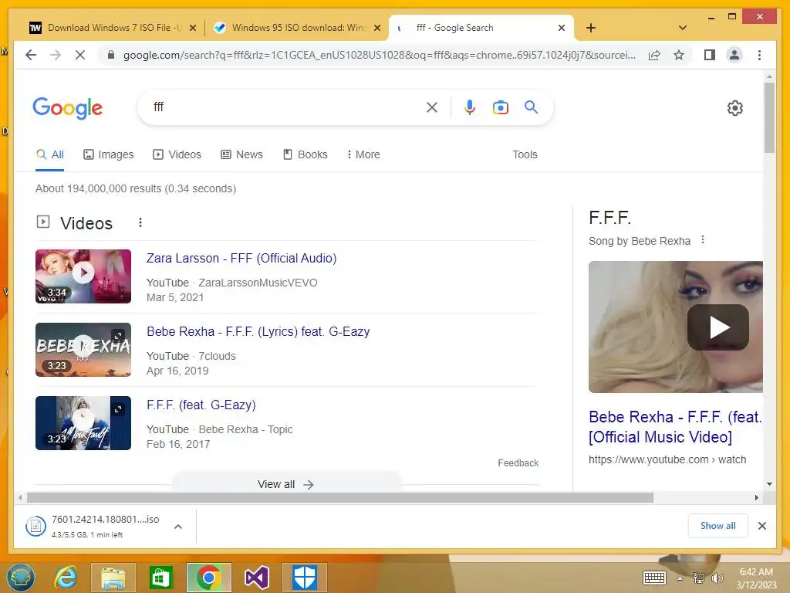Submit search with magnifier icon
Viewport: 790px width, 593px height.
click(x=531, y=107)
